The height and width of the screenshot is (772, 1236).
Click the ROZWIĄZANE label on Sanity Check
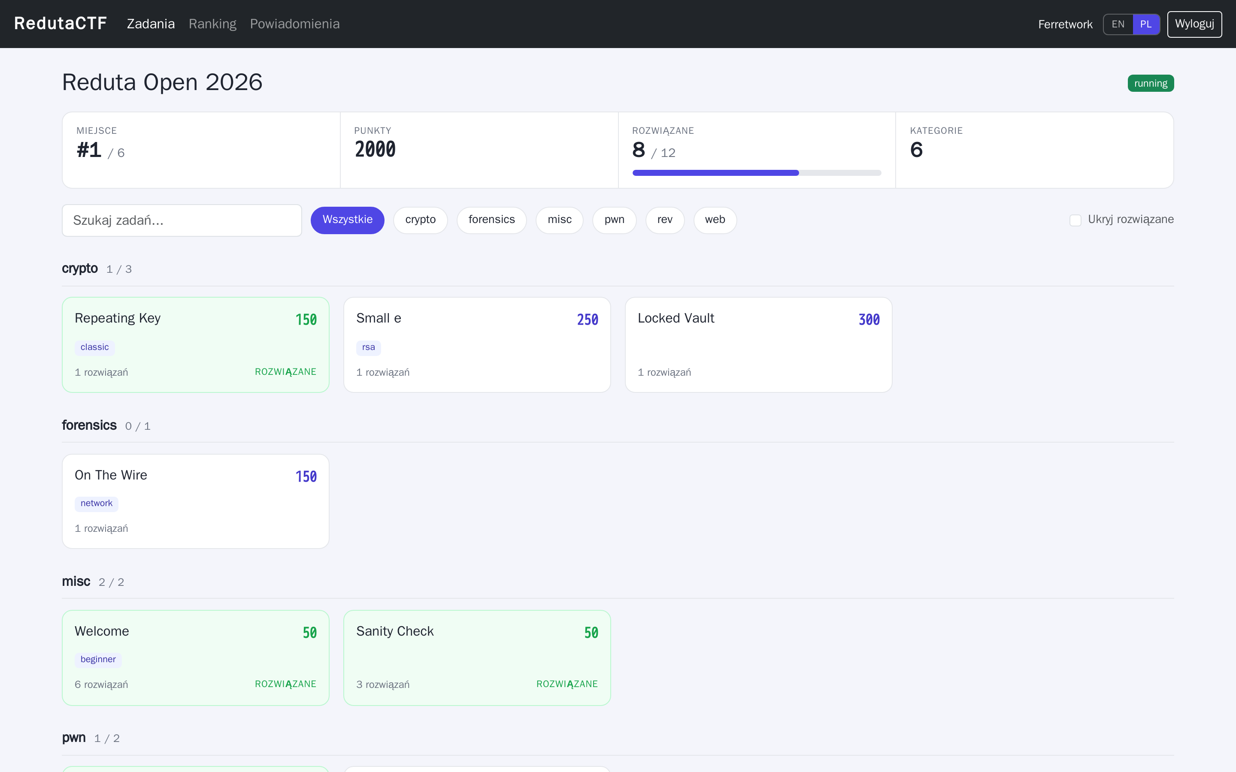click(x=567, y=684)
